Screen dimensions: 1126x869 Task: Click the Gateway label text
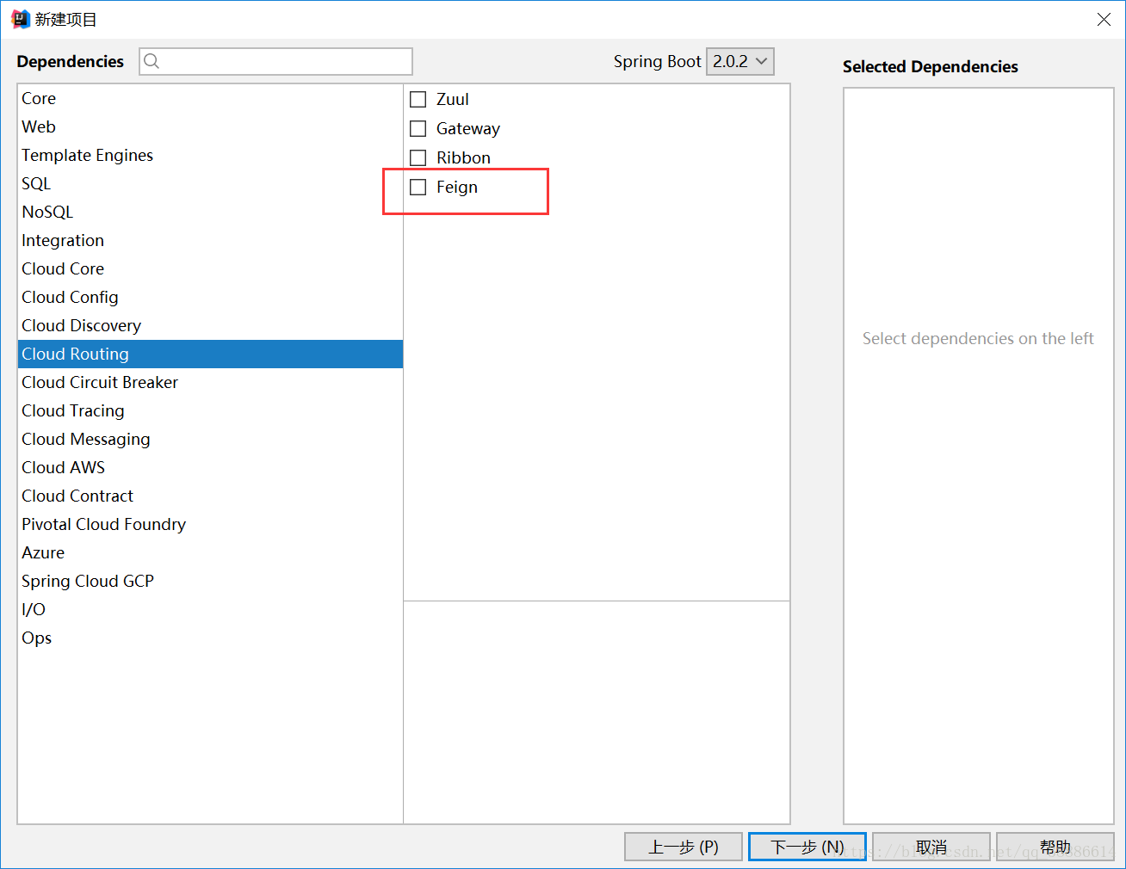point(468,128)
